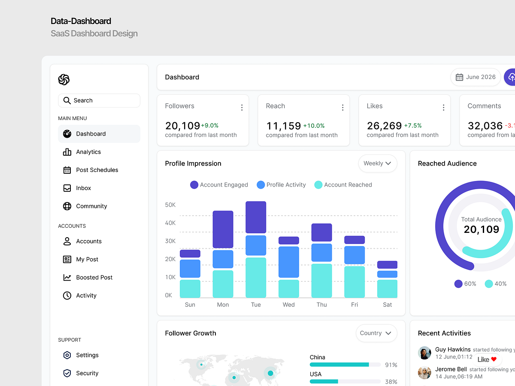Select the Boosted Post chart icon
The image size is (515, 386).
click(x=67, y=277)
